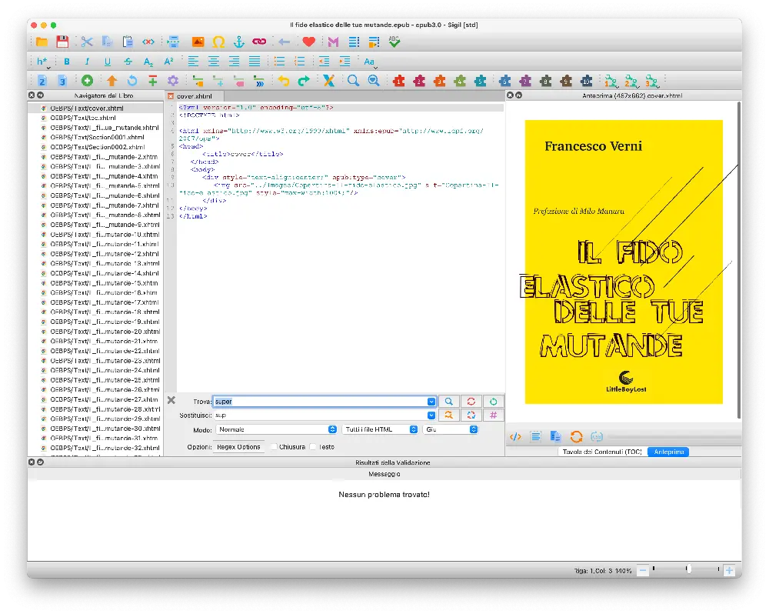Screen dimensions: 769x614
Task: Select OEBPS/Text/Section0001.xhtml in Book Browser
Action: click(97, 137)
